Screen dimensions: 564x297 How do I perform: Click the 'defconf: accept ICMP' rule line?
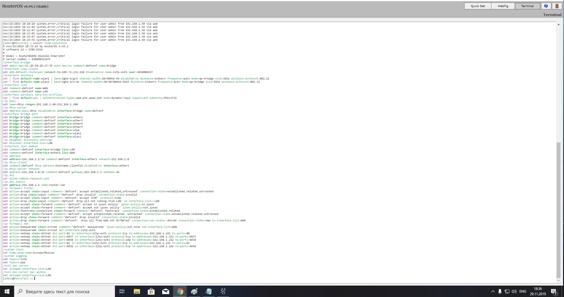click(62, 198)
